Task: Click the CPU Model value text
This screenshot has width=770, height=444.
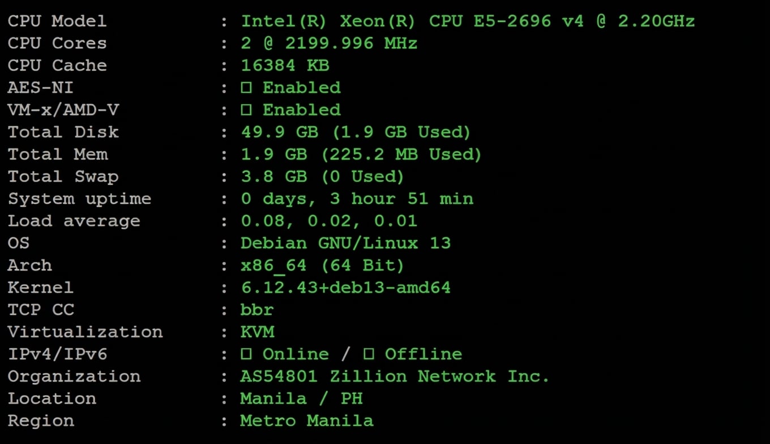Action: [468, 22]
